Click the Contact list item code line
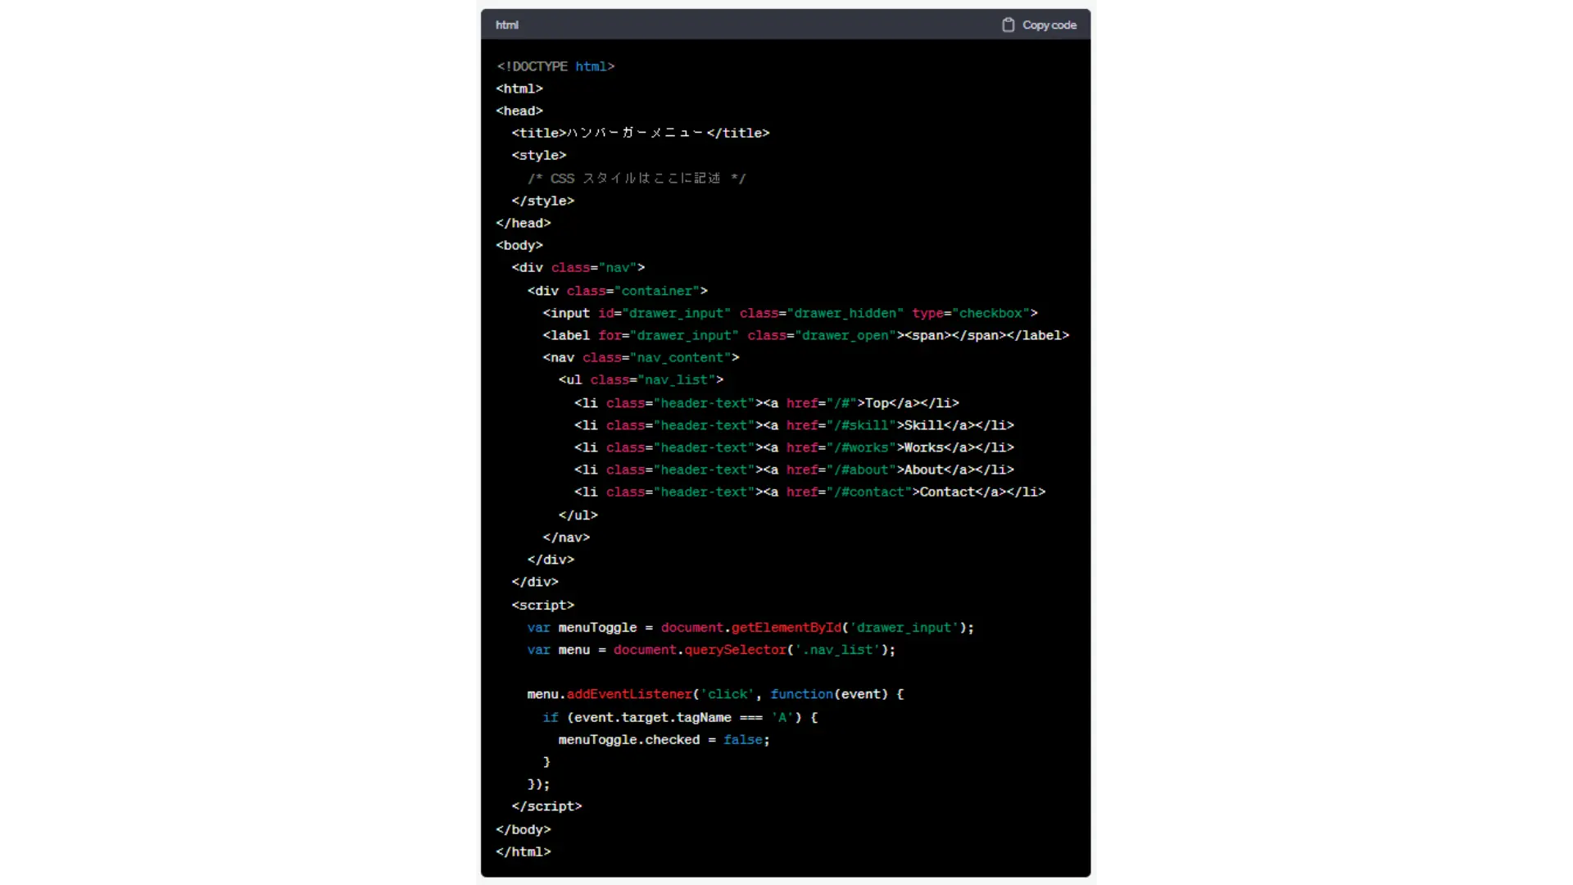This screenshot has height=885, width=1573. (x=809, y=492)
